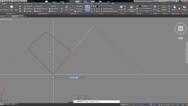
Task: Click the Повернуть (Rotate) tool
Action: coord(38,6)
